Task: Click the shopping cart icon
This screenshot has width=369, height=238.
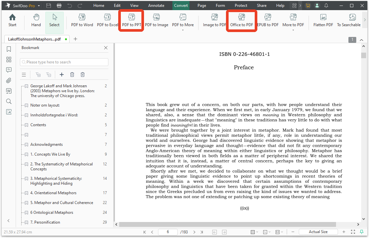Action: tap(308, 6)
